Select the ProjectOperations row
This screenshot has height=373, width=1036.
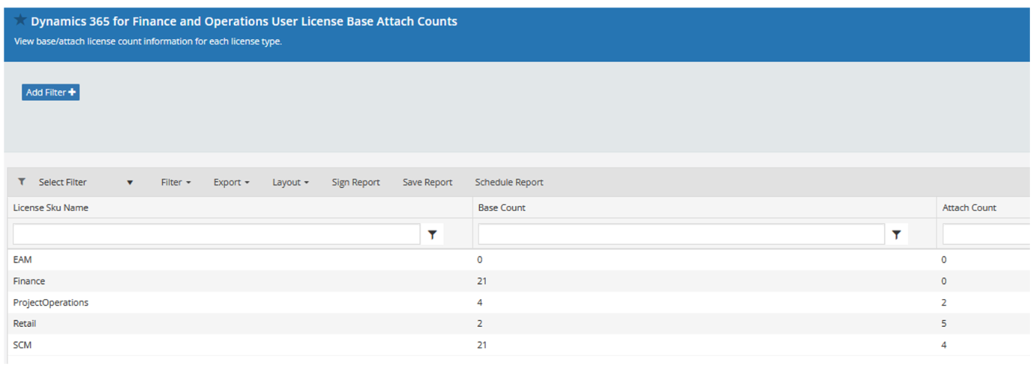tap(519, 302)
